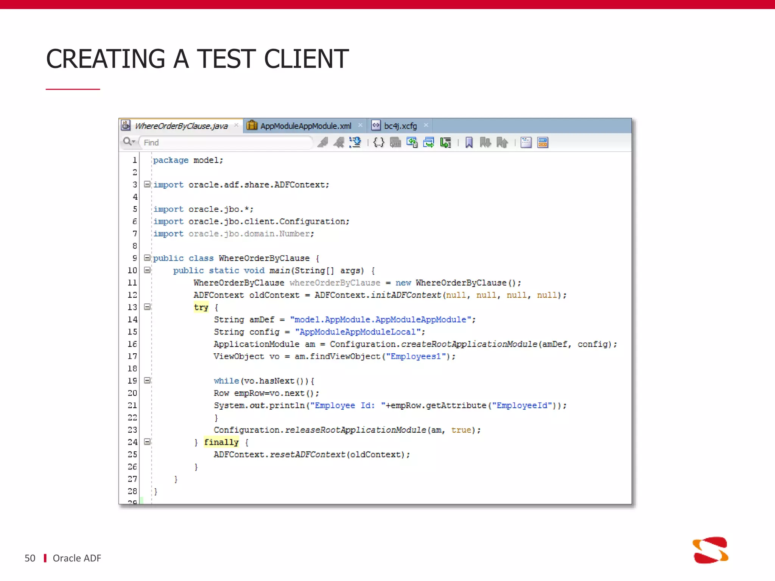775x581 pixels.
Task: Collapse the main method at line 10
Action: (147, 270)
